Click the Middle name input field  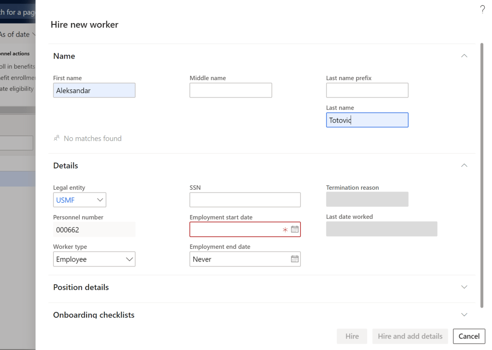tap(230, 90)
